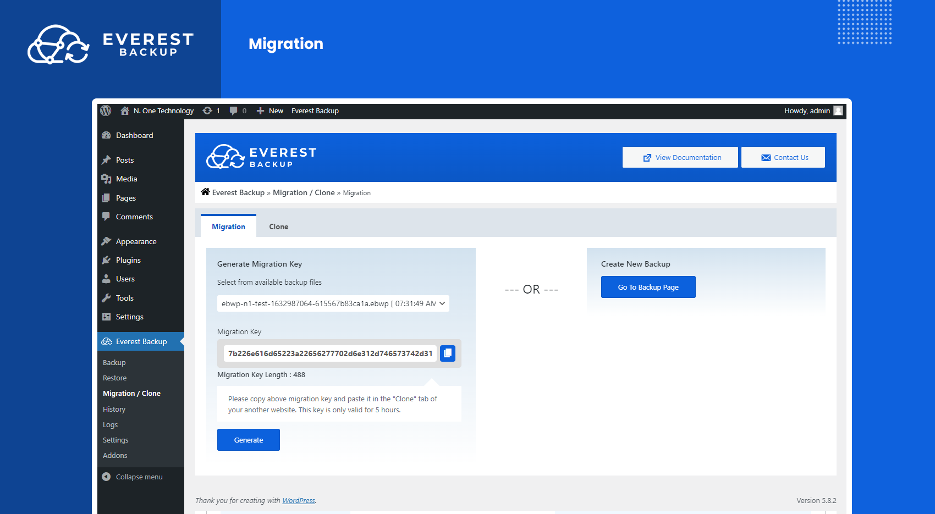
Task: Click the WordPress logo in admin bar
Action: coord(106,110)
